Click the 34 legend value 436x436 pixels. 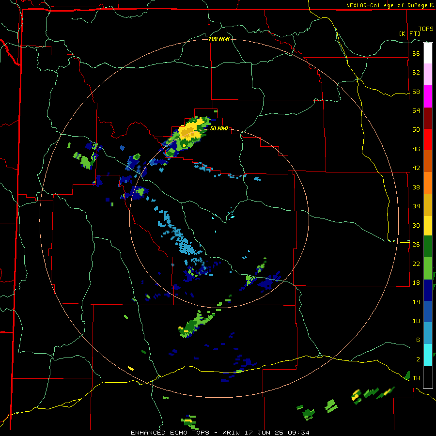pos(416,206)
